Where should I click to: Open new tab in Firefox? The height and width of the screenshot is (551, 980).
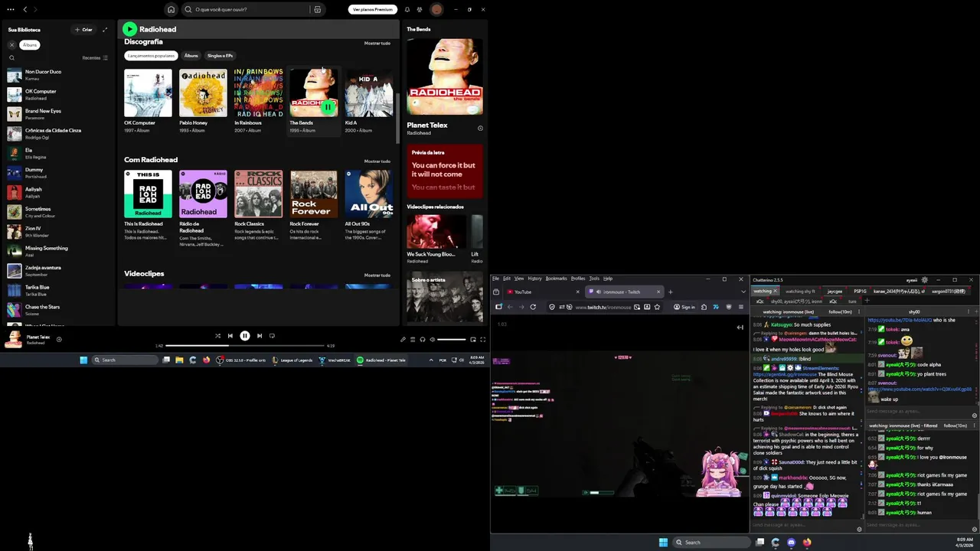671,292
